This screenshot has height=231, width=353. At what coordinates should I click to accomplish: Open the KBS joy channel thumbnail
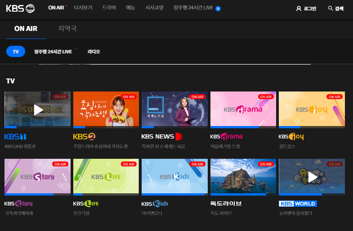[x=312, y=109]
